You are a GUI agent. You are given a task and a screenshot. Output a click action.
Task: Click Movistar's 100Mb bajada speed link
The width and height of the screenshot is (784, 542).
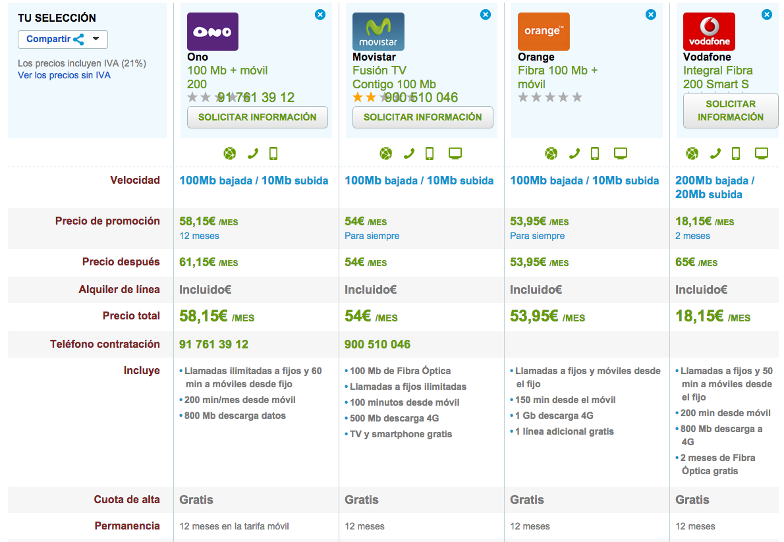point(419,180)
